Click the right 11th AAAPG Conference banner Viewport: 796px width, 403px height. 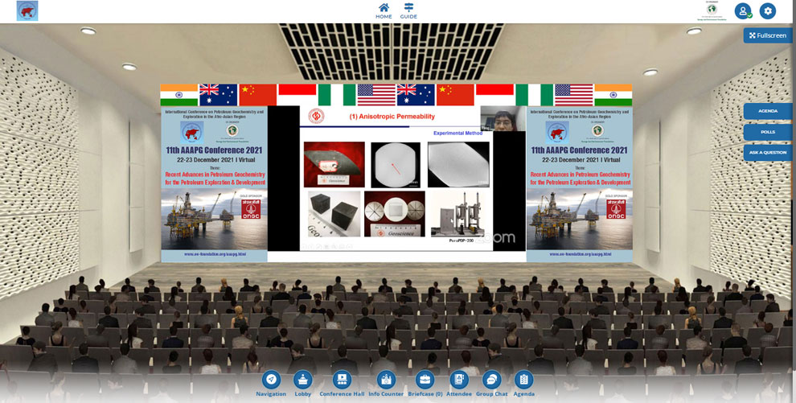(579, 183)
